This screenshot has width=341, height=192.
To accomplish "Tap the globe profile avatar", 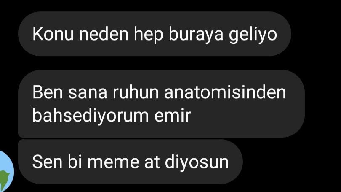I will (6, 171).
